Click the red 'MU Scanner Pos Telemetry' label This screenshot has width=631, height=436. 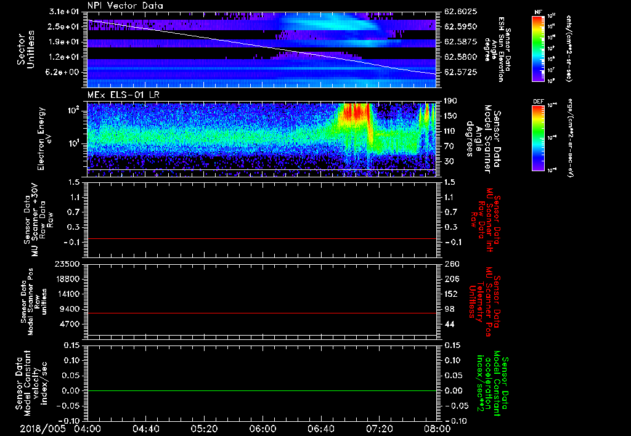(484, 302)
